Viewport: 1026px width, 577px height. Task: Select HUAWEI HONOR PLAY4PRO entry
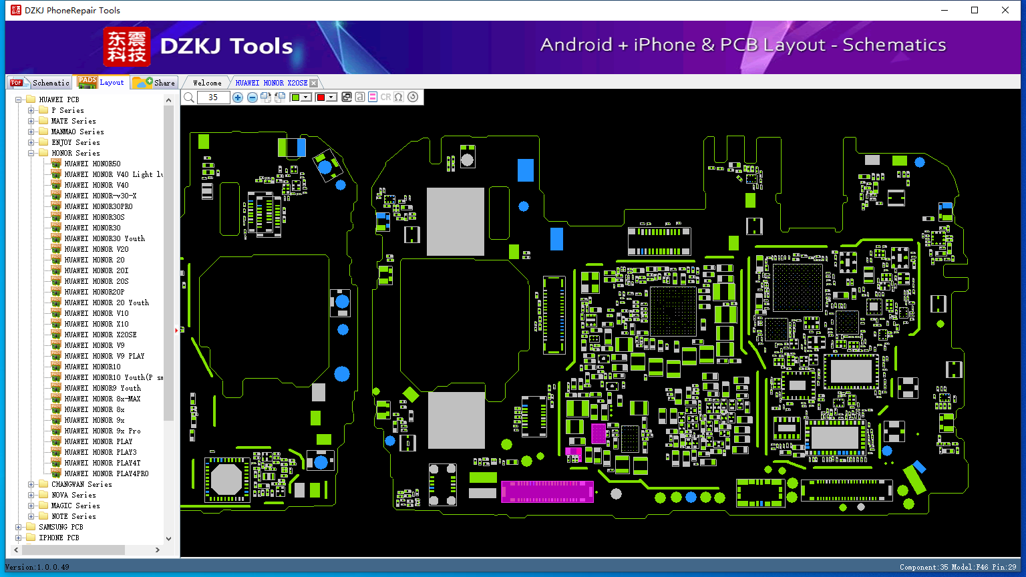point(106,473)
